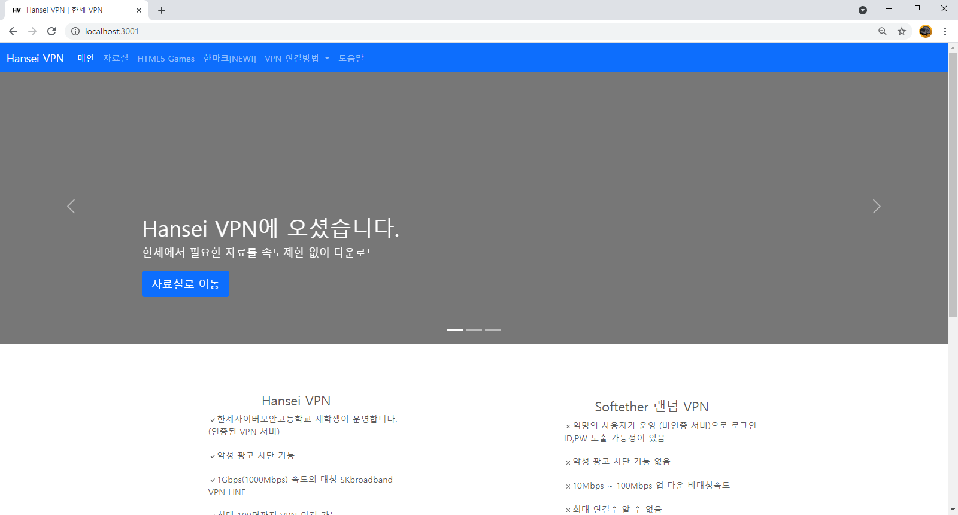
Task: Advance to next carousel slide
Action: 877,207
